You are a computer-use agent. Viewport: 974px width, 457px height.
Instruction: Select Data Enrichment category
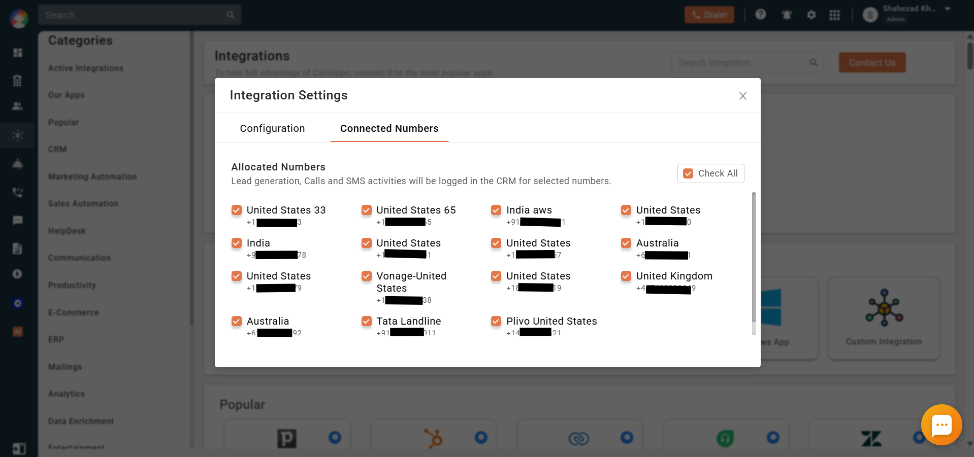[x=81, y=421]
